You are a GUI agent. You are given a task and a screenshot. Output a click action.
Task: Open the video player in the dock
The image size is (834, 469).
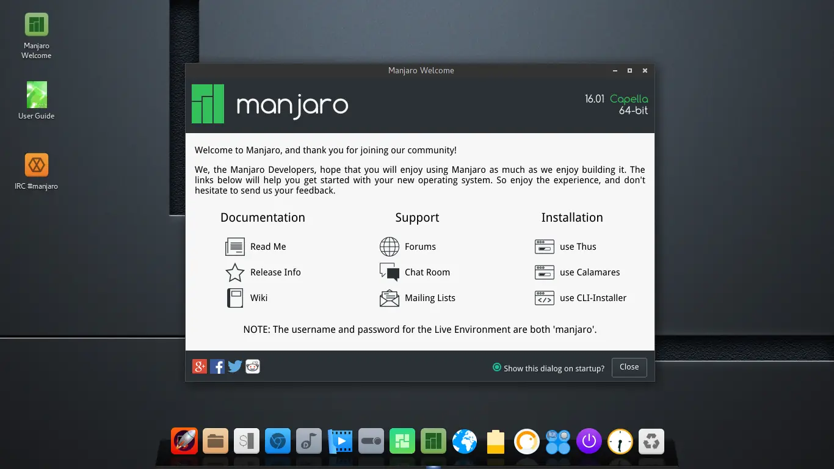[340, 441]
